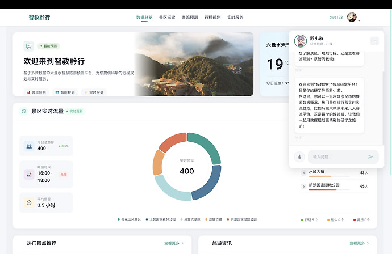The height and width of the screenshot is (254, 392).
Task: Click the qwe123 username
Action: (x=336, y=17)
